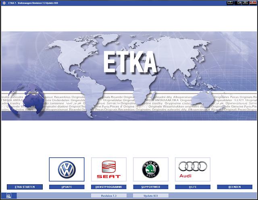Exit the program via BEENDEN

235,187
